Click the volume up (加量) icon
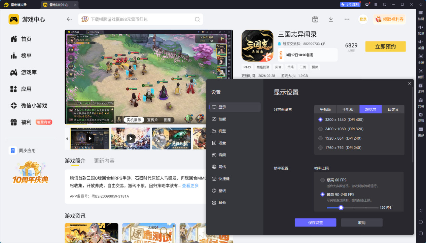The height and width of the screenshot is (243, 426). (x=421, y=27)
